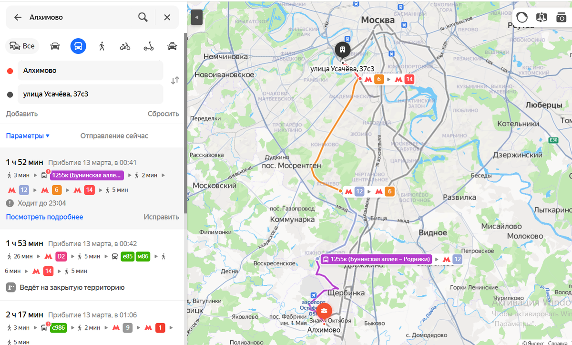Collapse the side panel with the arrow button
The image size is (572, 345).
(197, 18)
